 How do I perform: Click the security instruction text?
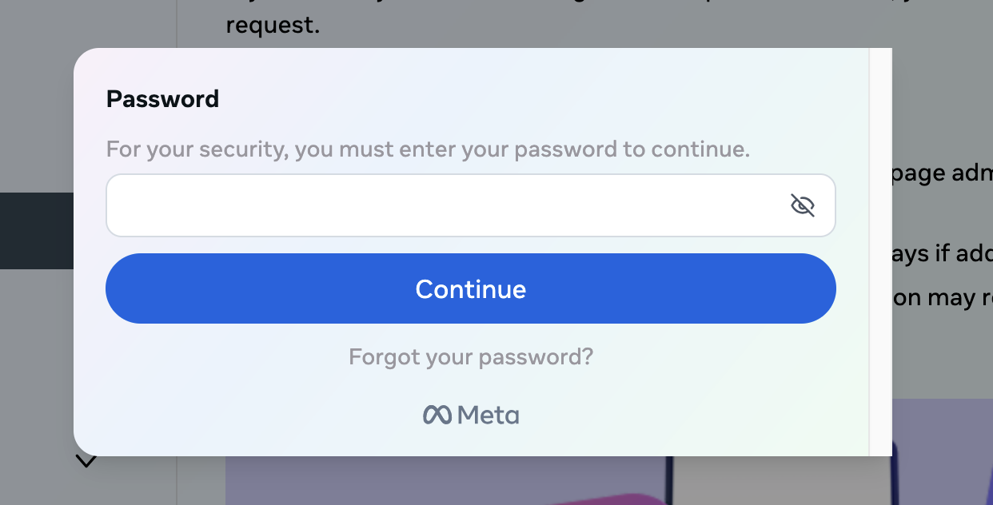coord(428,149)
